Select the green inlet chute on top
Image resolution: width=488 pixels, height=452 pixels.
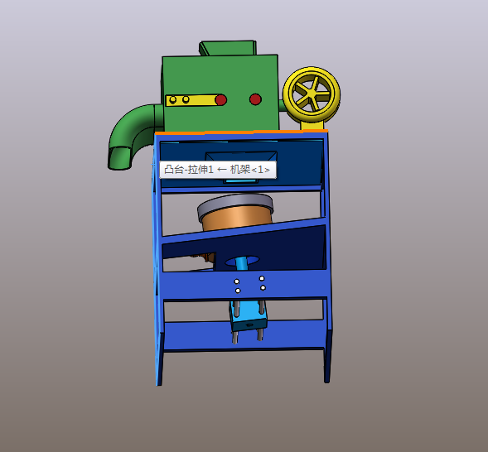(228, 48)
